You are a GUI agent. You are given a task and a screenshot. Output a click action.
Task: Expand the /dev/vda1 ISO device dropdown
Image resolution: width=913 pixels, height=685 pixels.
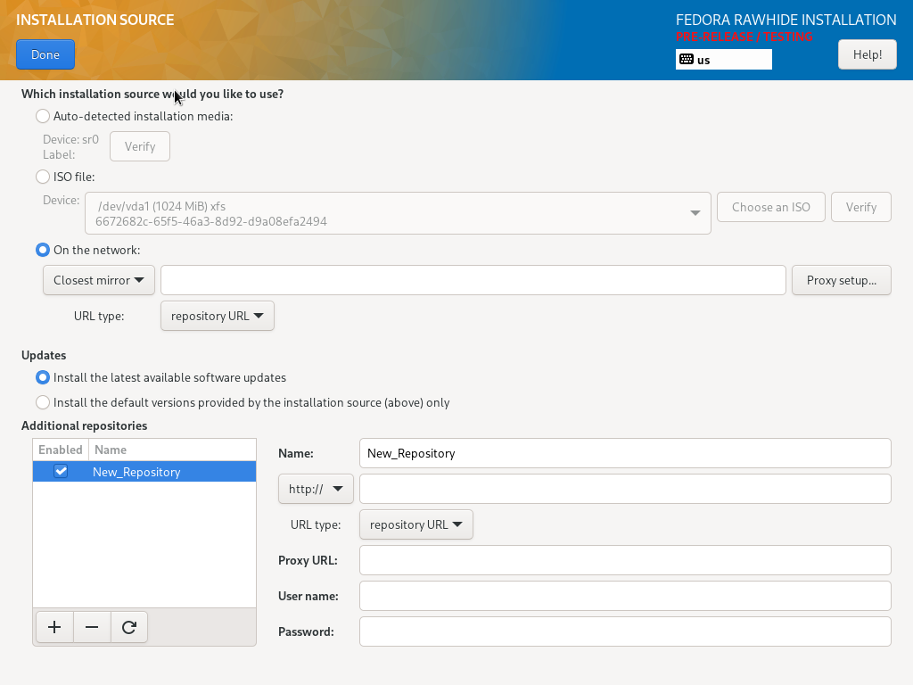pyautogui.click(x=398, y=213)
